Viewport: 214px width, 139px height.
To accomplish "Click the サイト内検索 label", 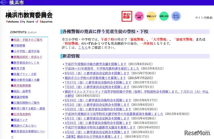I will 204,18.
